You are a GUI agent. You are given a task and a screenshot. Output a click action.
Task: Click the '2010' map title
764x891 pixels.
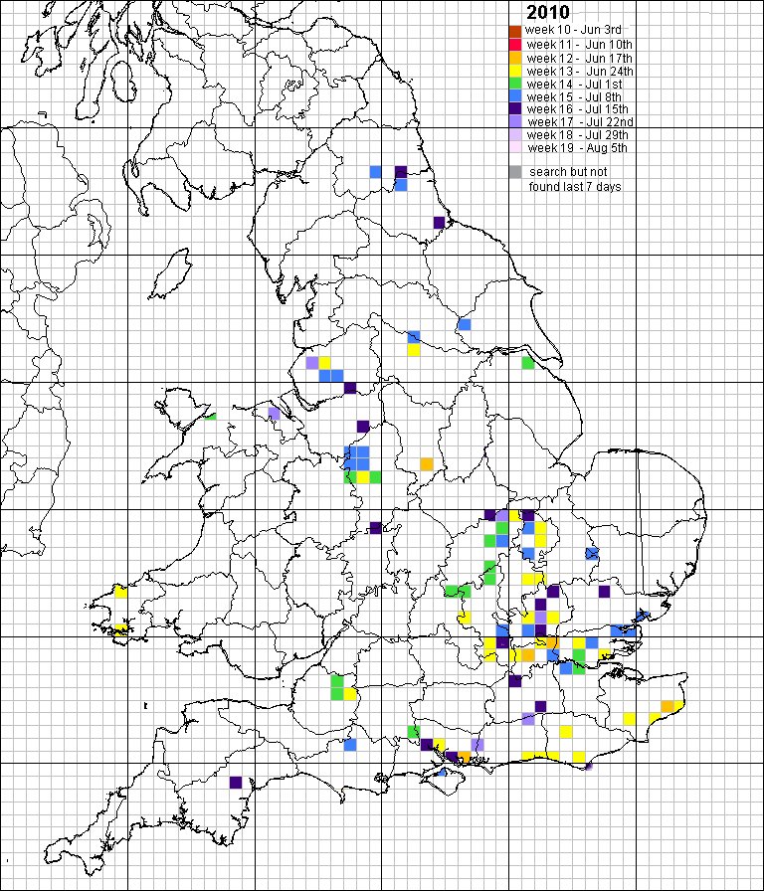tap(548, 12)
